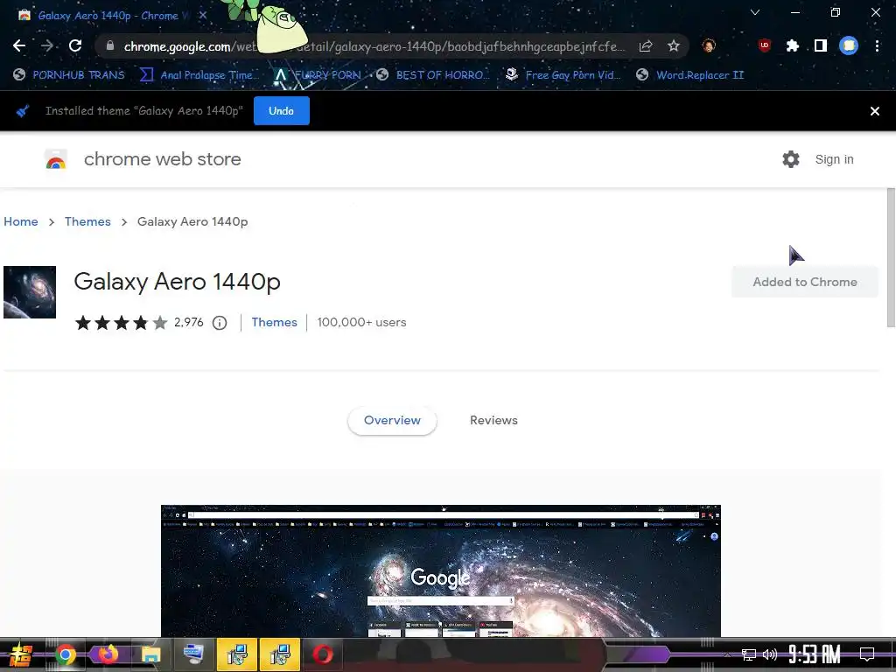Screen dimensions: 896x672
Task: Close the Galaxy Aero browser tab
Action: pos(202,16)
